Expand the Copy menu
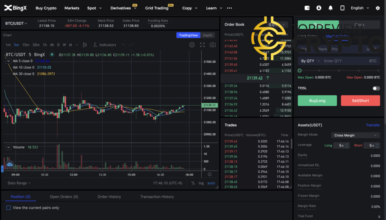Image resolution: width=386 pixels, height=220 pixels. tap(190, 8)
